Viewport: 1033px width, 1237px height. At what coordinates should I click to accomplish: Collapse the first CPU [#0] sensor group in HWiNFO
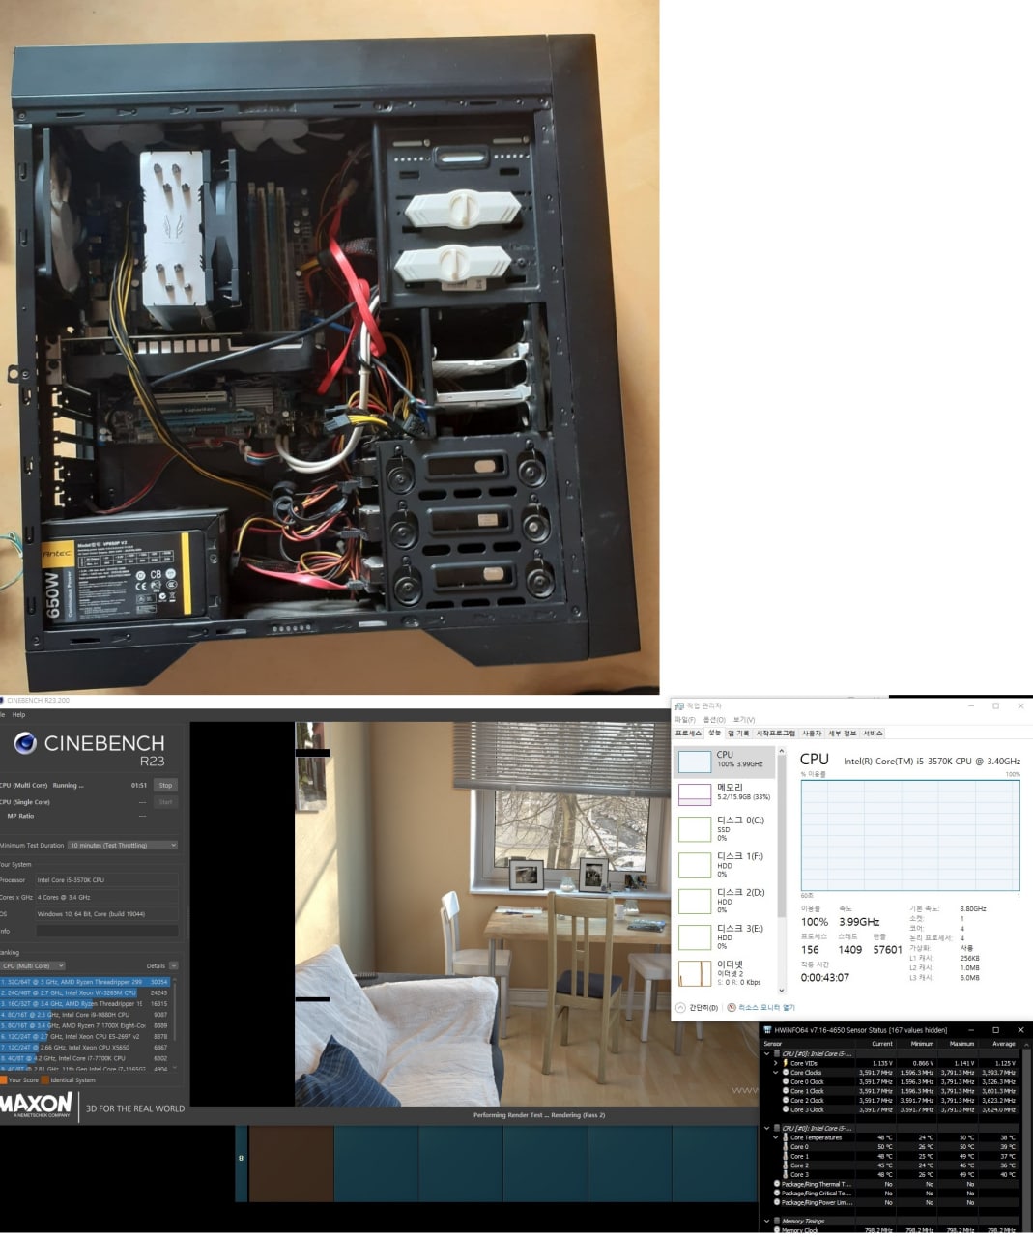click(767, 1054)
